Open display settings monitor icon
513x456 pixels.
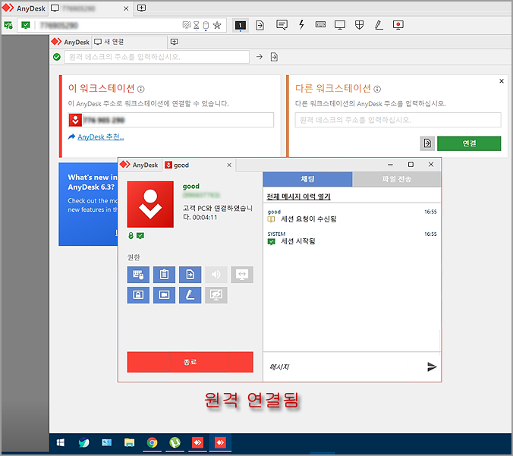click(x=340, y=25)
